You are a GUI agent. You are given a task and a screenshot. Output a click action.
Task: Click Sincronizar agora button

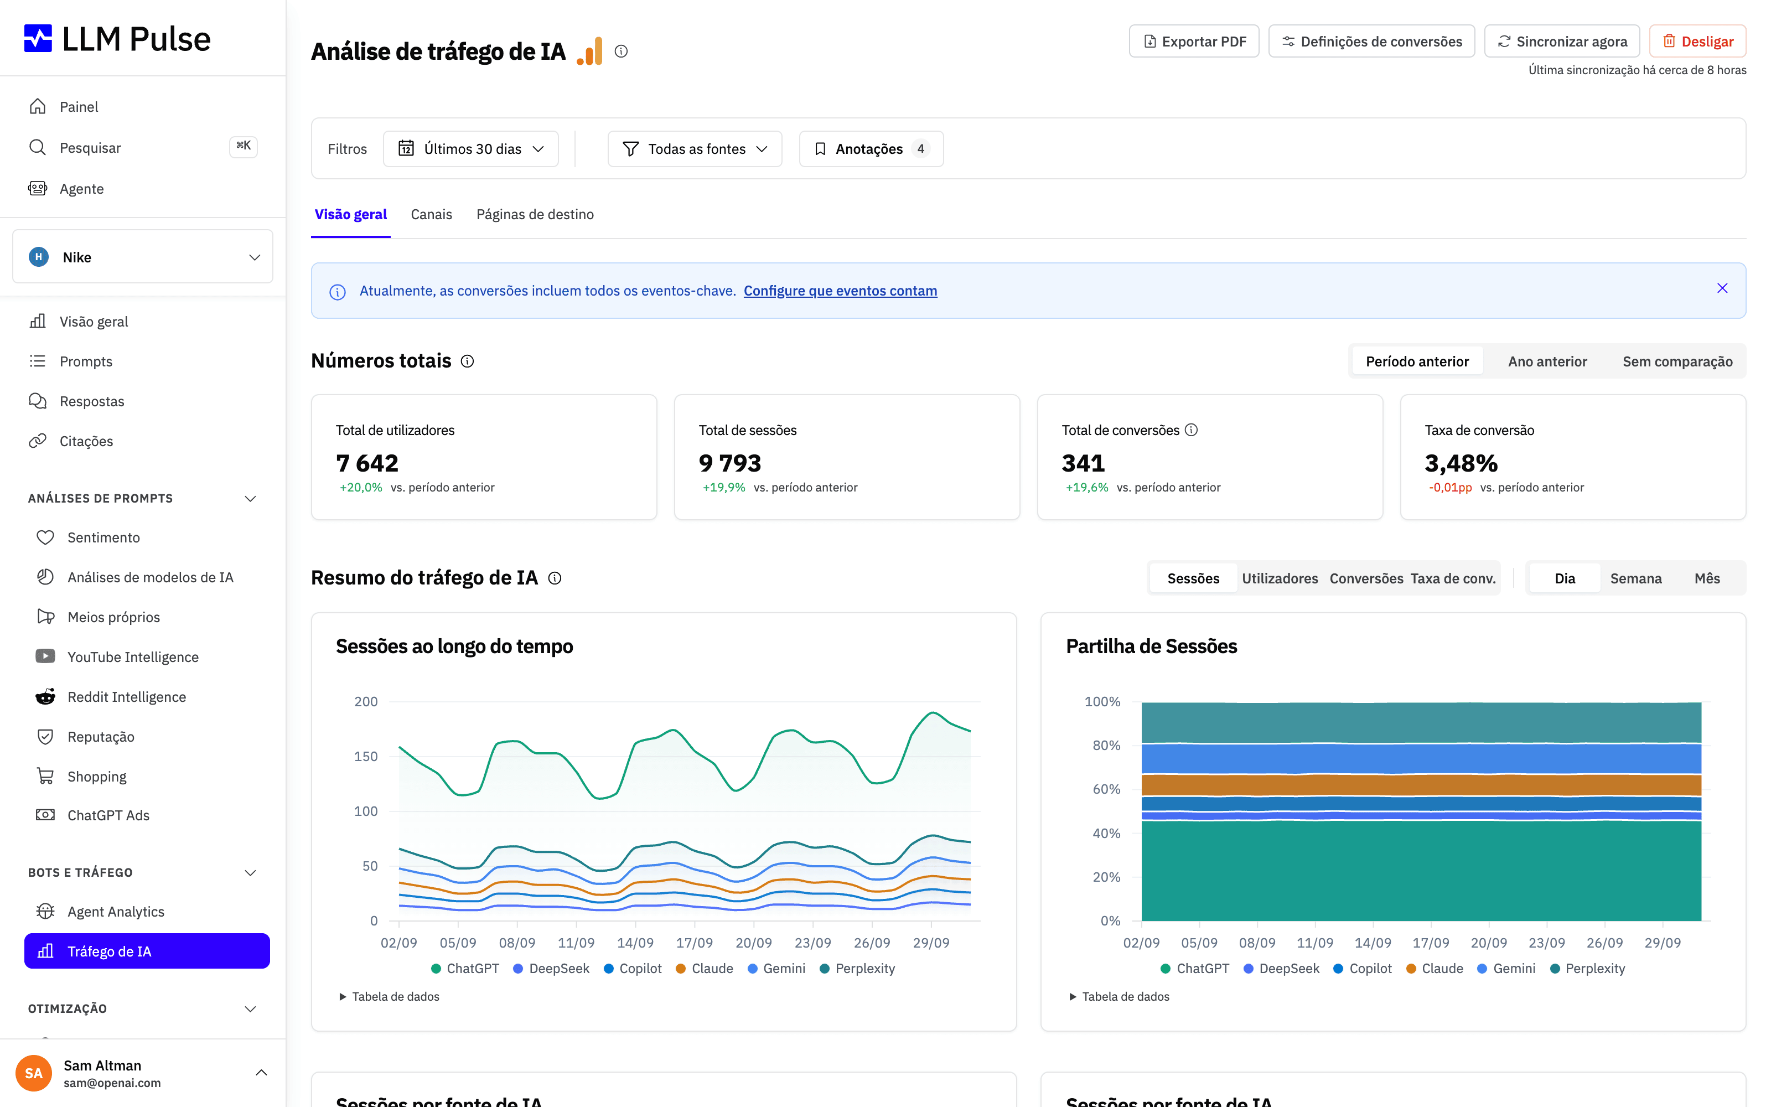point(1562,41)
